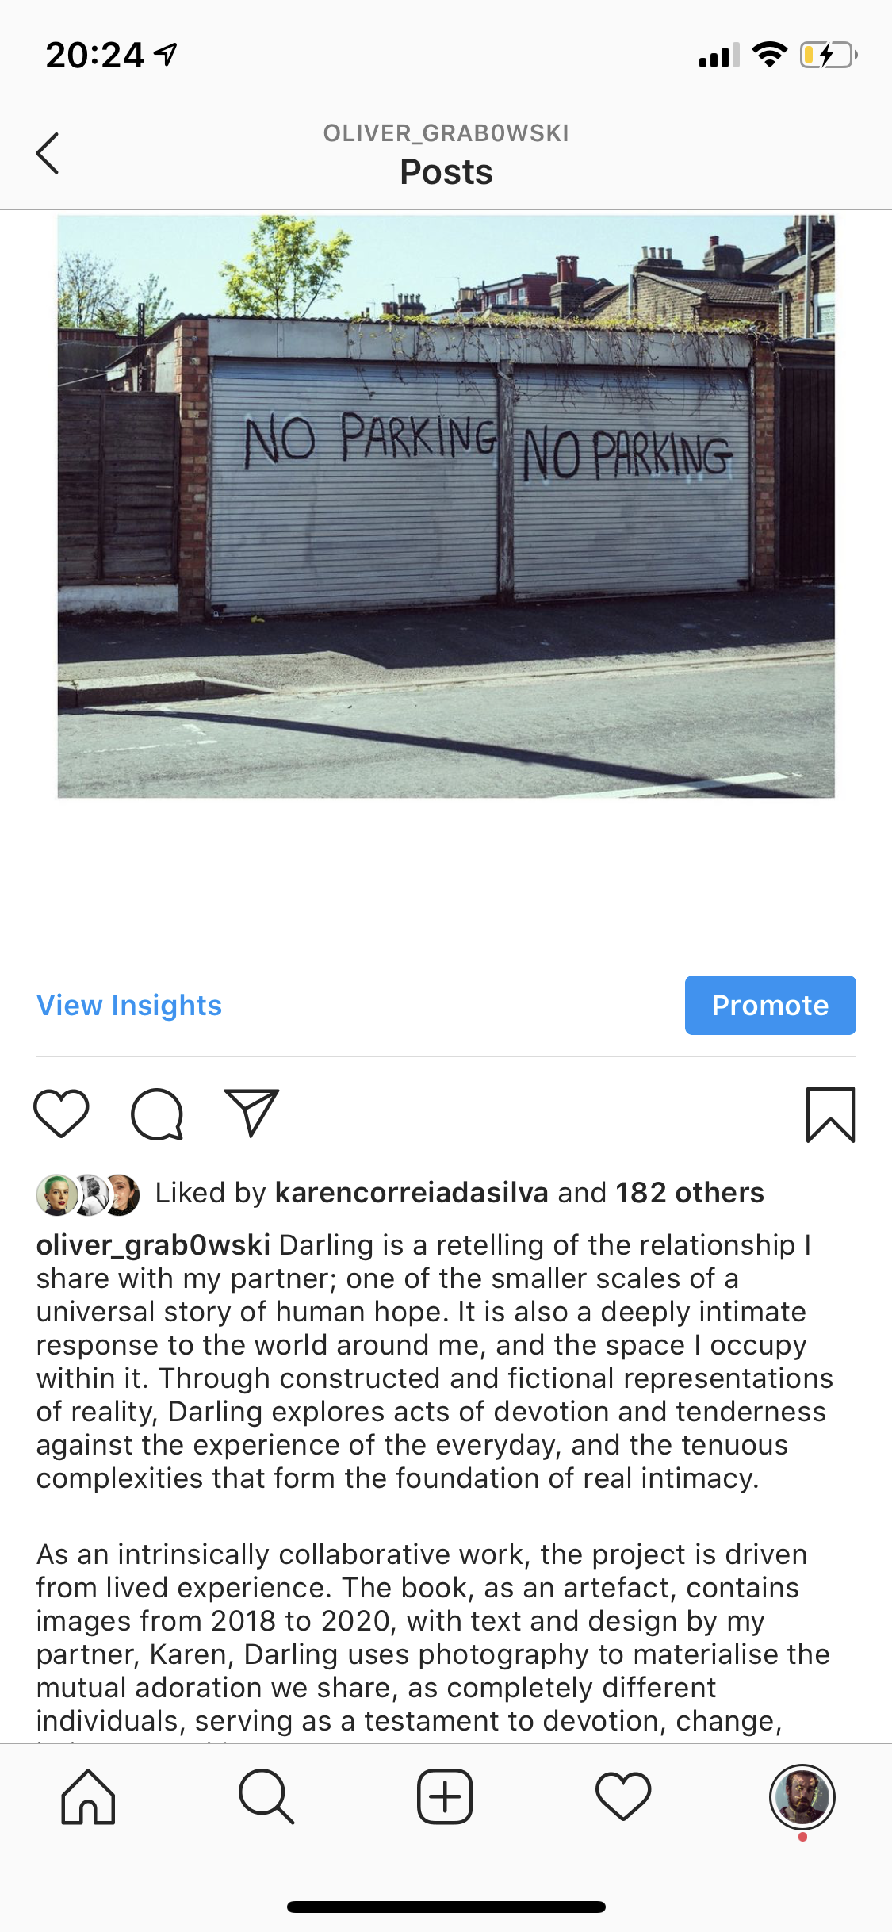
Task: Share post via paper plane icon
Action: pos(251,1113)
